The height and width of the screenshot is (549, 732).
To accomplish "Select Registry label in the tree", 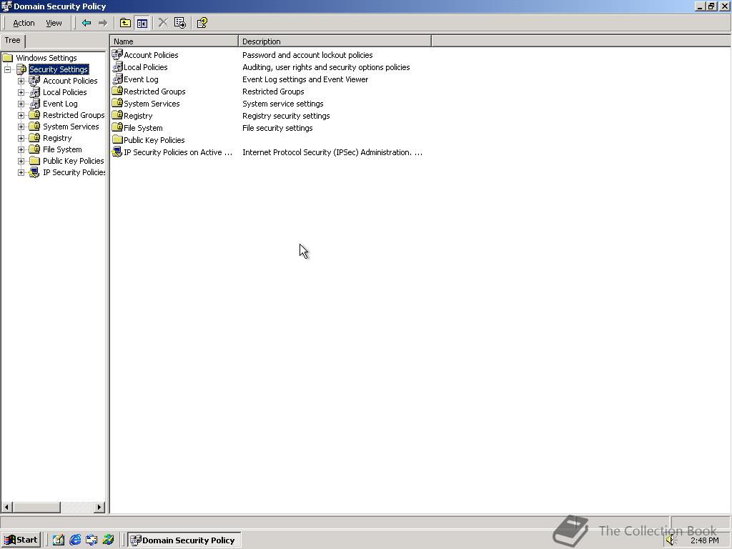I will 57,138.
